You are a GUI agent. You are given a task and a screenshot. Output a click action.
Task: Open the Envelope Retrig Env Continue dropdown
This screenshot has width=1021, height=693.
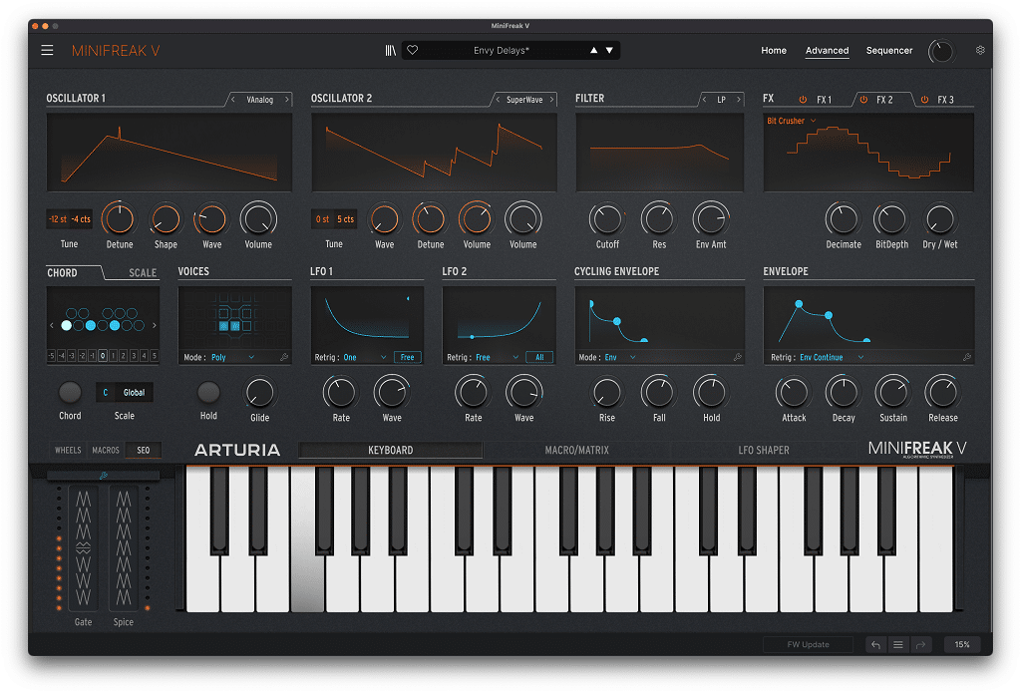pos(832,357)
